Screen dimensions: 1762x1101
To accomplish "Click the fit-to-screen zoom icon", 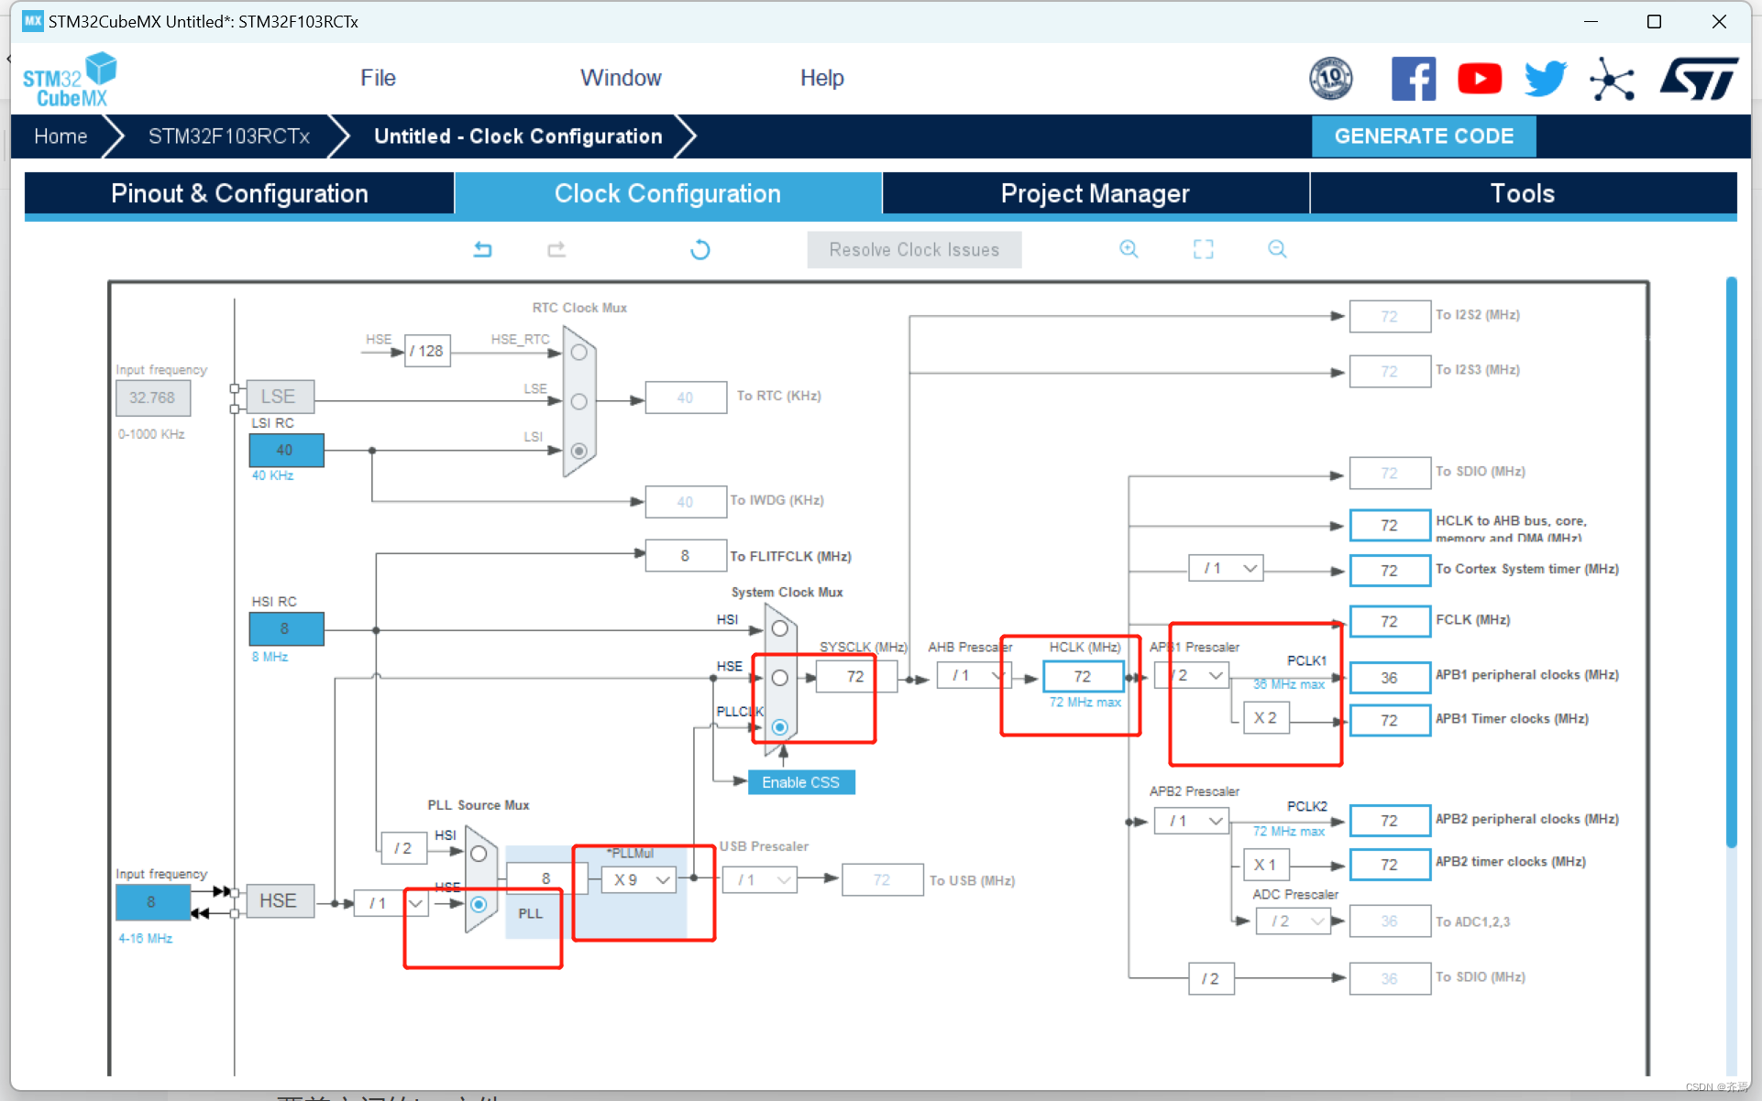I will point(1203,249).
